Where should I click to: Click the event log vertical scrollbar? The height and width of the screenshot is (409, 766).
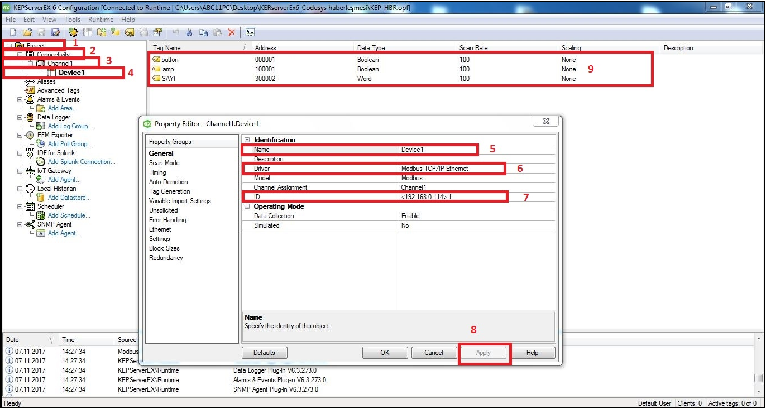point(758,366)
